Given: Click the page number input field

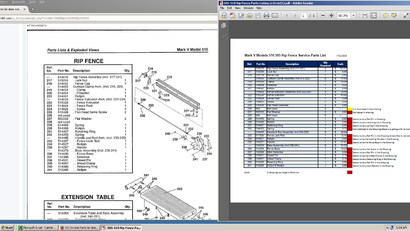Looking at the screenshot, I should point(304,16).
